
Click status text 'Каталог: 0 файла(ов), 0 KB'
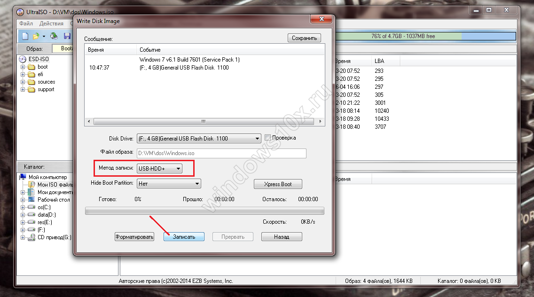coord(469,281)
